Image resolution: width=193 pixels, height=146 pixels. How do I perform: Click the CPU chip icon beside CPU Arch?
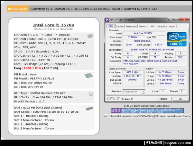90,36
